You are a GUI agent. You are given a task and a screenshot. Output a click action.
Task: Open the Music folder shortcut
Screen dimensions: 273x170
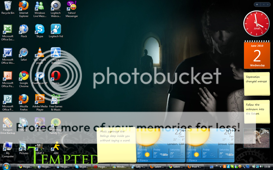24,125
